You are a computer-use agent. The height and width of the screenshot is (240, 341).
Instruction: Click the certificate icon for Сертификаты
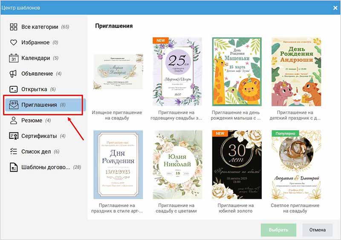(13, 136)
